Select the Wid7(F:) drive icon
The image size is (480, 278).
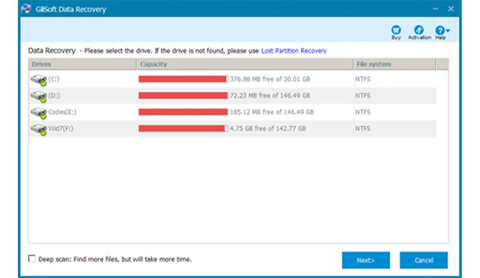tap(38, 129)
